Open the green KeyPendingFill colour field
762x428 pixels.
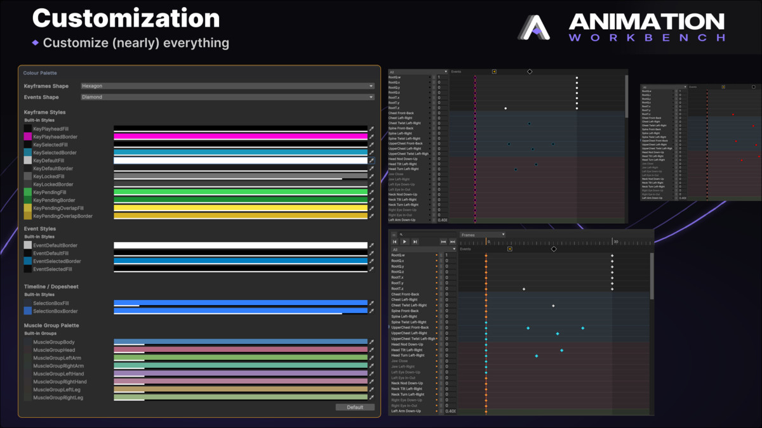click(x=241, y=192)
